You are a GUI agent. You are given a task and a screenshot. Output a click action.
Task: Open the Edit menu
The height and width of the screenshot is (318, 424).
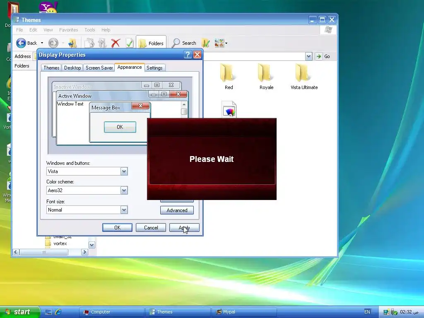(x=33, y=30)
